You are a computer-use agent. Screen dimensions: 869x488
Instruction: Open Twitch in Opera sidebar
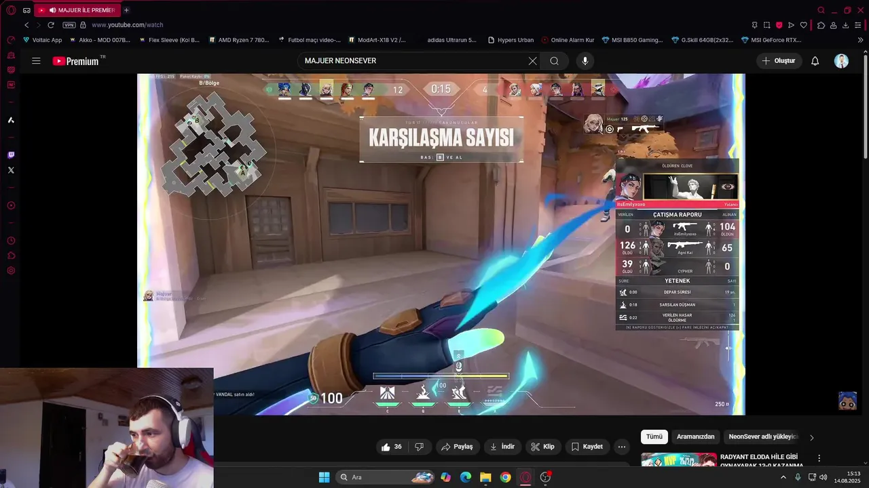pyautogui.click(x=11, y=155)
